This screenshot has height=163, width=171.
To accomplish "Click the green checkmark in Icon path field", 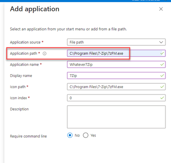I will pyautogui.click(x=162, y=87).
